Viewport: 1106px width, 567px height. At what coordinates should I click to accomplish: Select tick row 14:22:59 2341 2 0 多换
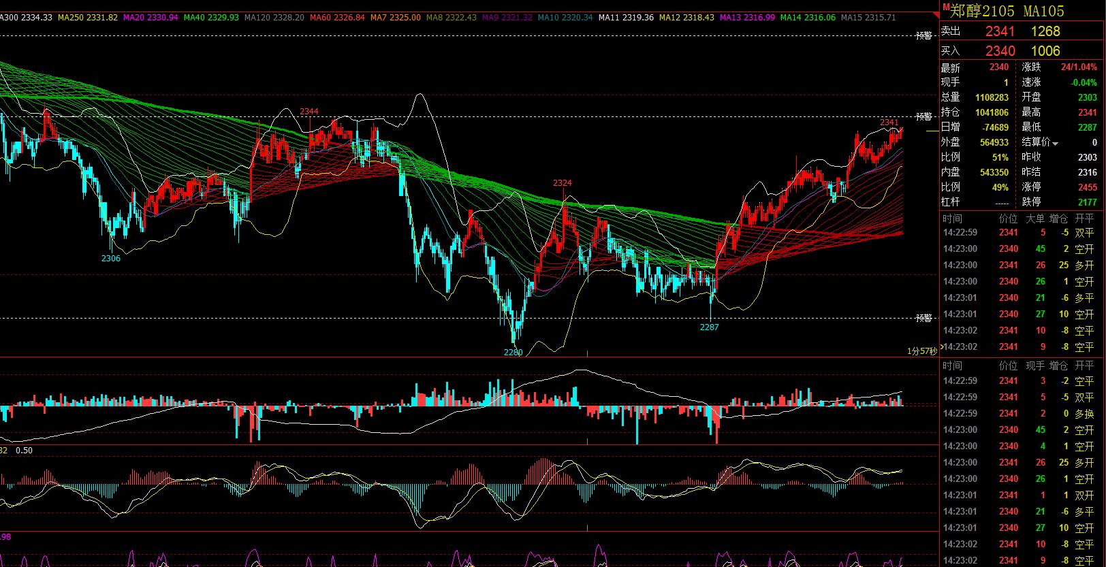tap(1018, 413)
